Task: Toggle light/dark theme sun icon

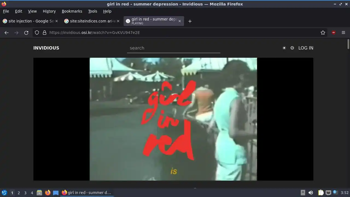Action: (284, 48)
